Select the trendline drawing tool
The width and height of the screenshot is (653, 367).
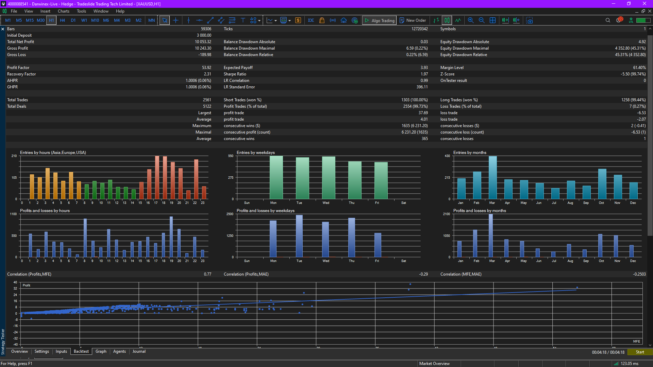pyautogui.click(x=210, y=20)
